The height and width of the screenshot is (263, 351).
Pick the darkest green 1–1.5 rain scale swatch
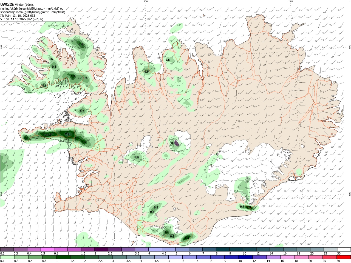point(63,257)
